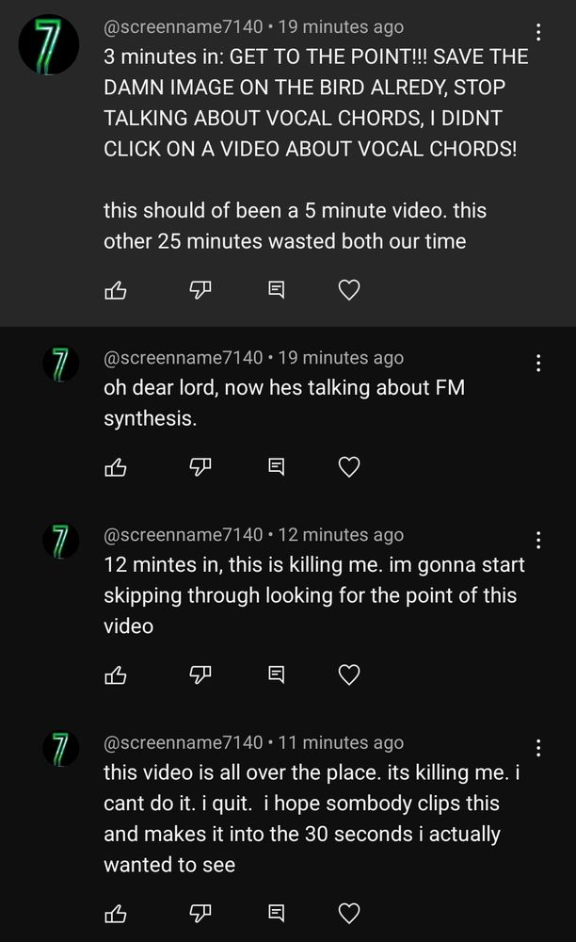Open @screenname7140 profile from the top comment
576x942 pixels.
click(x=183, y=27)
